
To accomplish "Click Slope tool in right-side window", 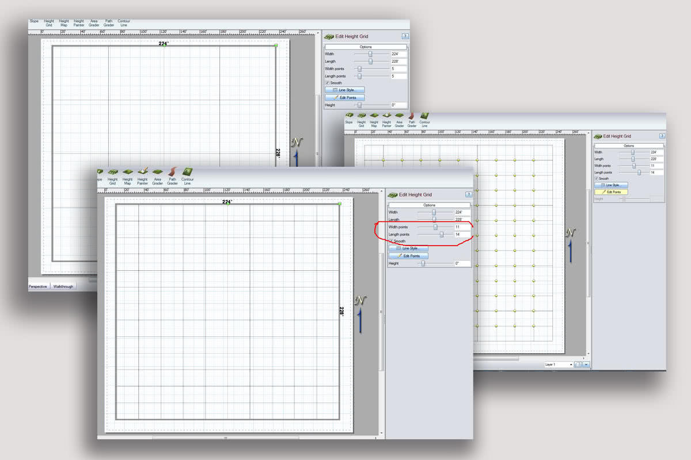I will point(349,118).
